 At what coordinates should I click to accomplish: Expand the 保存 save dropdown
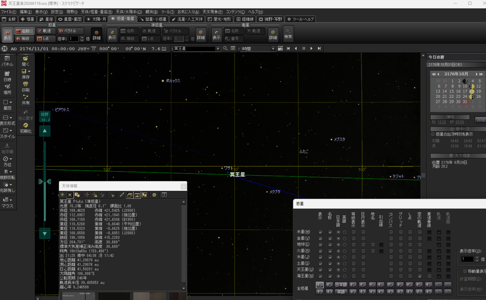point(29,72)
